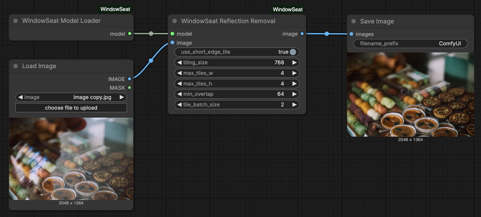Click the 2048 × 1364 label under Load Image

[71, 203]
